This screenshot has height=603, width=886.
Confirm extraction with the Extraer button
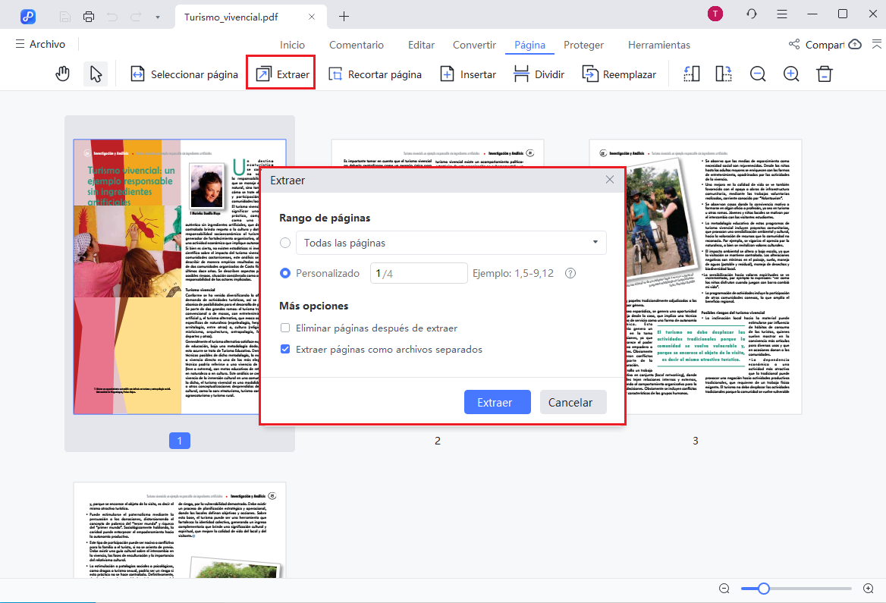click(498, 402)
